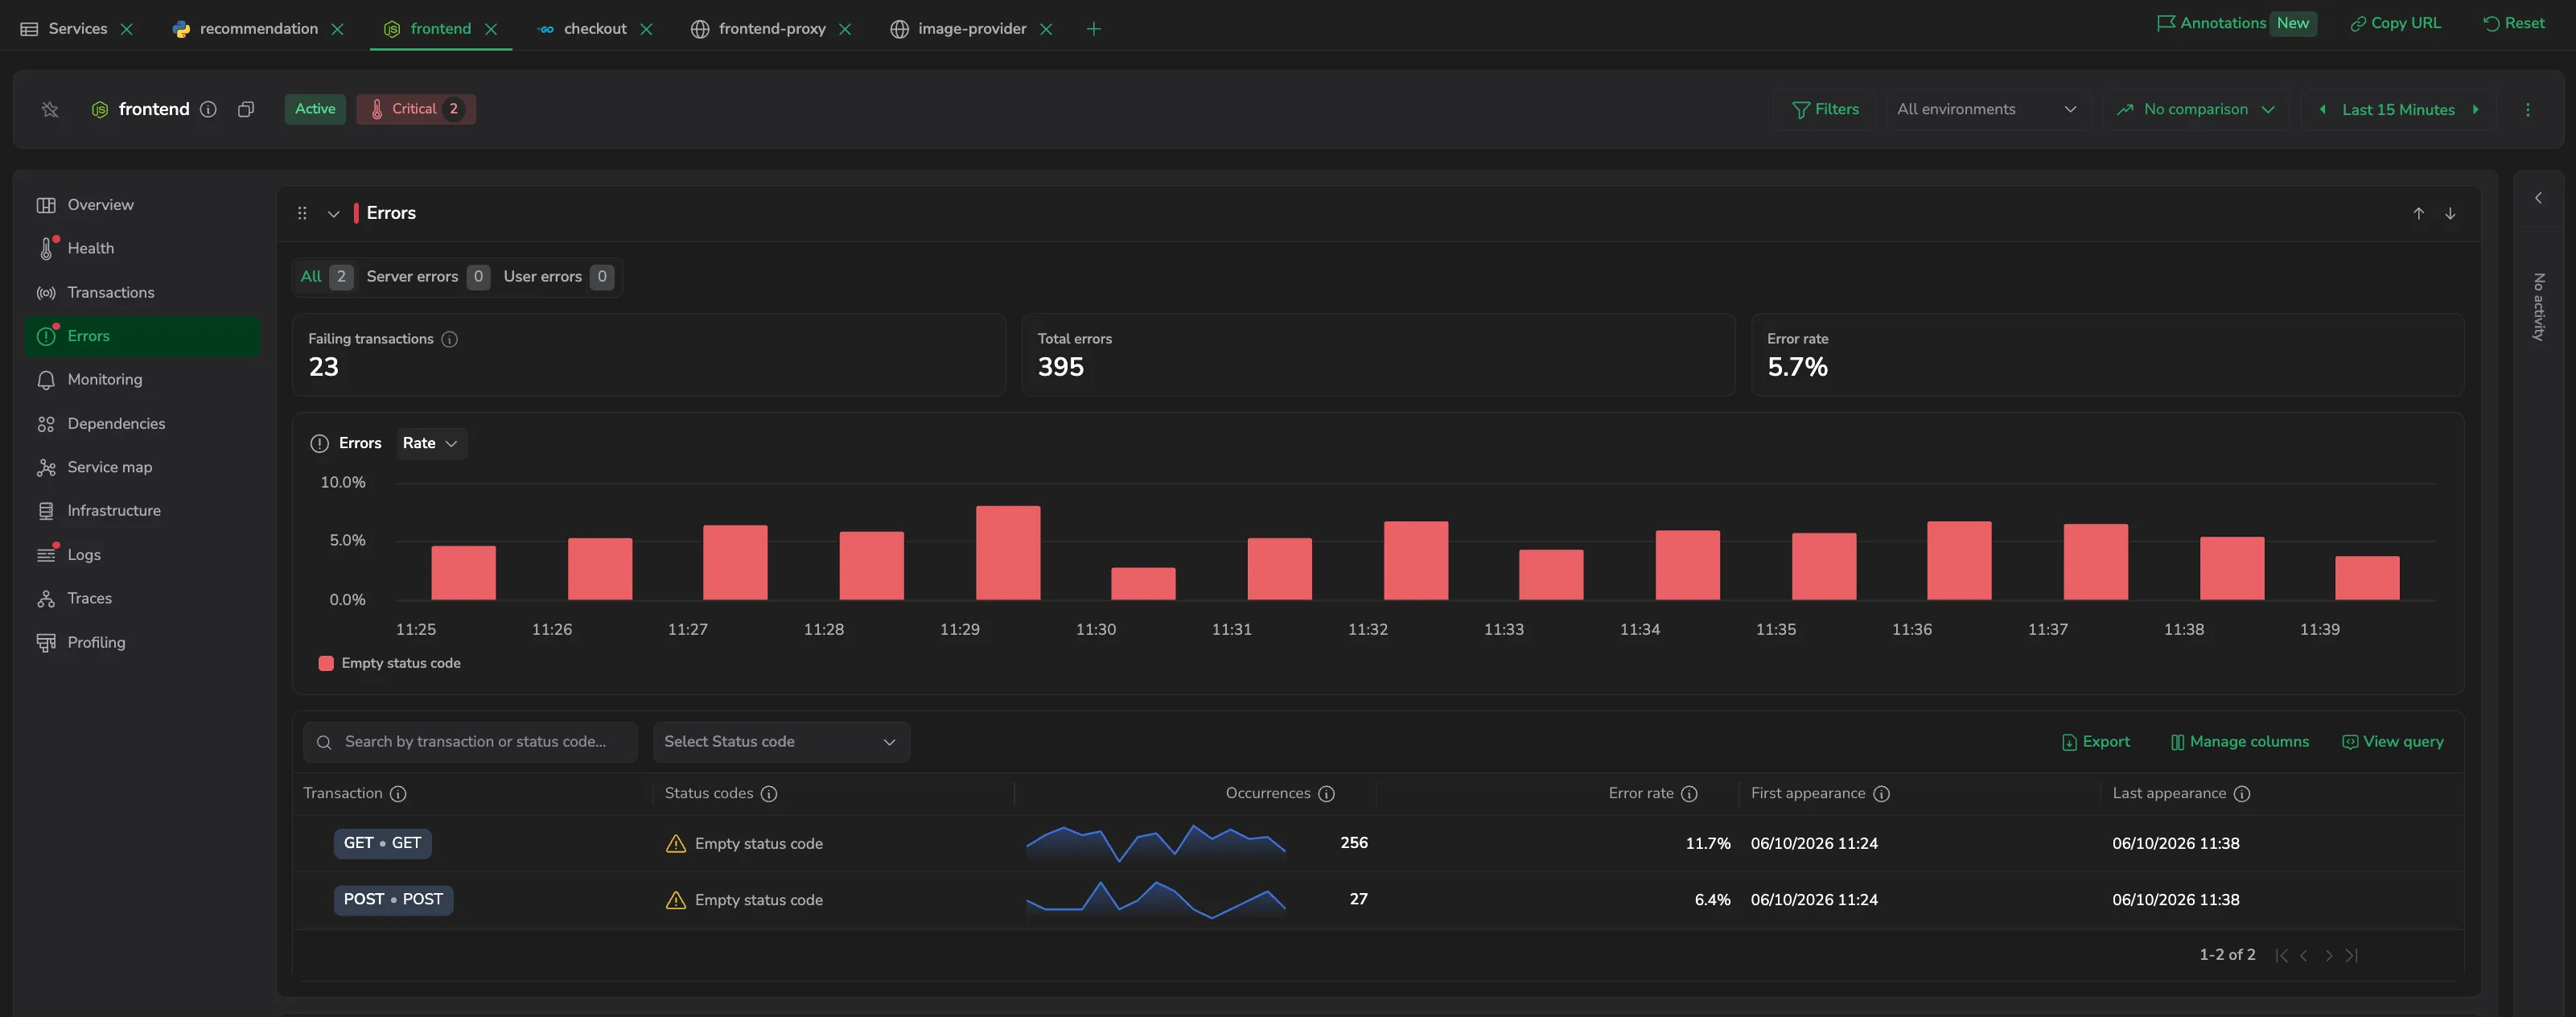This screenshot has width=2576, height=1017.
Task: Click the Copy URL button
Action: tap(2395, 23)
